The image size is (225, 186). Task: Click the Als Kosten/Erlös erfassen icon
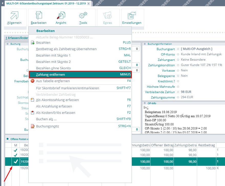[33, 113]
